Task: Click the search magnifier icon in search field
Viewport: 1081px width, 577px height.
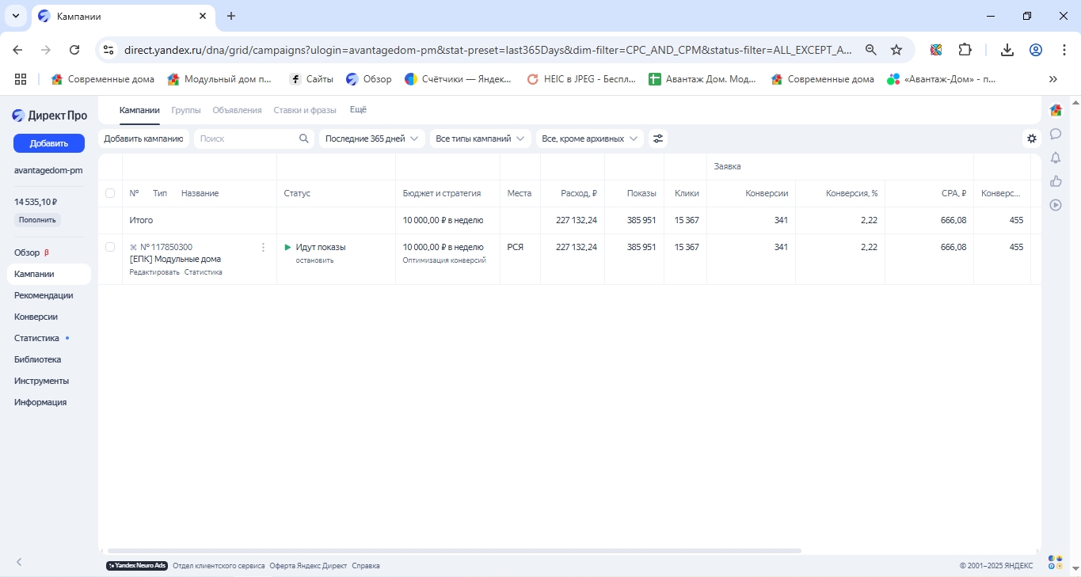Action: coord(304,139)
